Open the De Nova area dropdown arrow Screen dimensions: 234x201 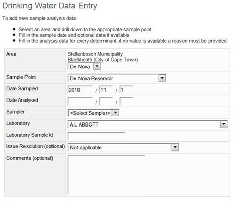(97, 66)
